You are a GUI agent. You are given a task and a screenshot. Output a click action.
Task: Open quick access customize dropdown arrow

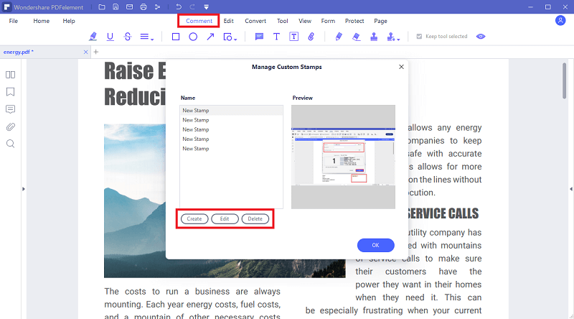[207, 7]
